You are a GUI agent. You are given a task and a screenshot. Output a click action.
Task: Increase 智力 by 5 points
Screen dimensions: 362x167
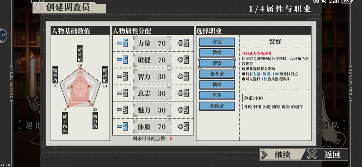pyautogui.click(x=183, y=76)
